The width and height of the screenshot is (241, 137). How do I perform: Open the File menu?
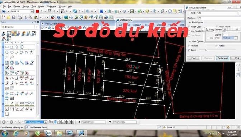click(x=4, y=6)
